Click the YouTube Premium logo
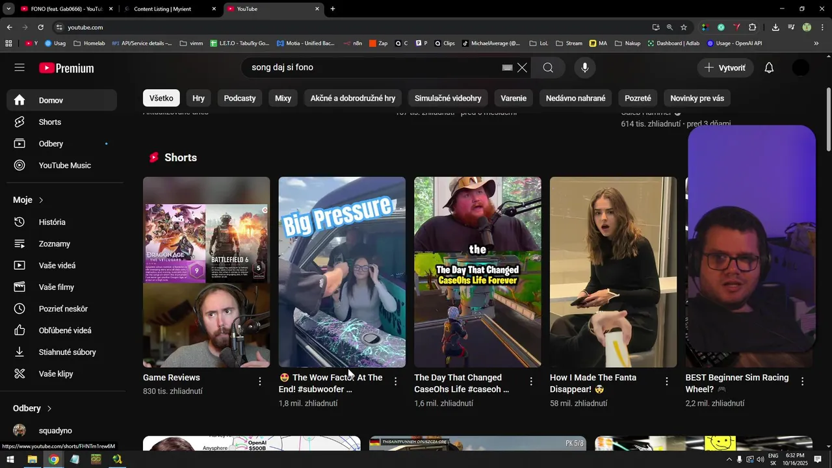832x468 pixels. [66, 68]
